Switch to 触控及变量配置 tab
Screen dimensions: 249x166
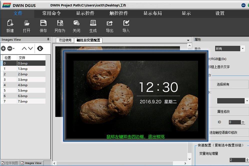pyautogui.click(x=88, y=40)
